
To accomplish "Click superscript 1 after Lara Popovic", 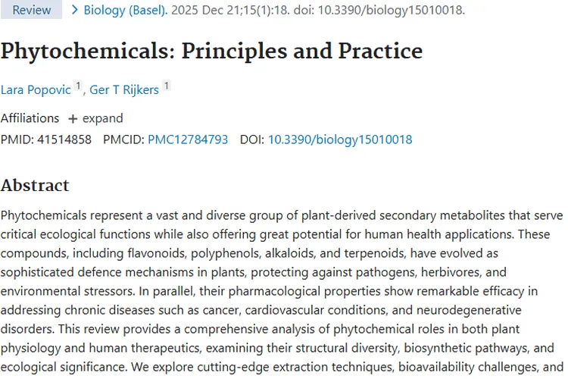I will tap(78, 87).
